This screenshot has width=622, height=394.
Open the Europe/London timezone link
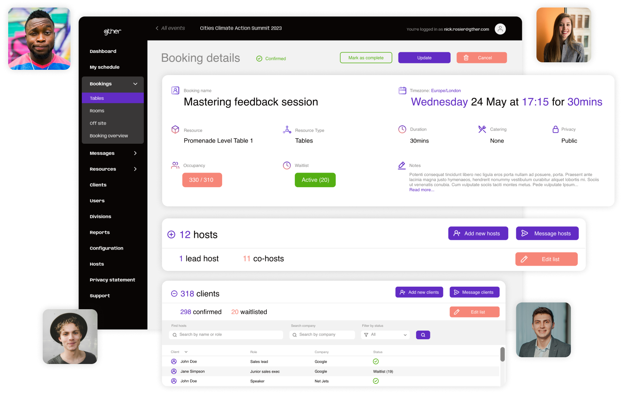coord(446,90)
